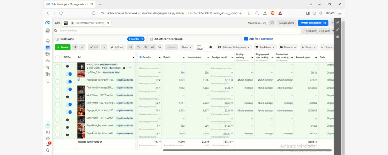Click the trash delete icon in toolbar

tap(145, 47)
